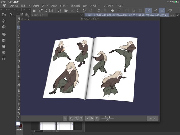Zoom out in the 3D preview
This screenshot has height=135, width=180.
pyautogui.click(x=71, y=118)
